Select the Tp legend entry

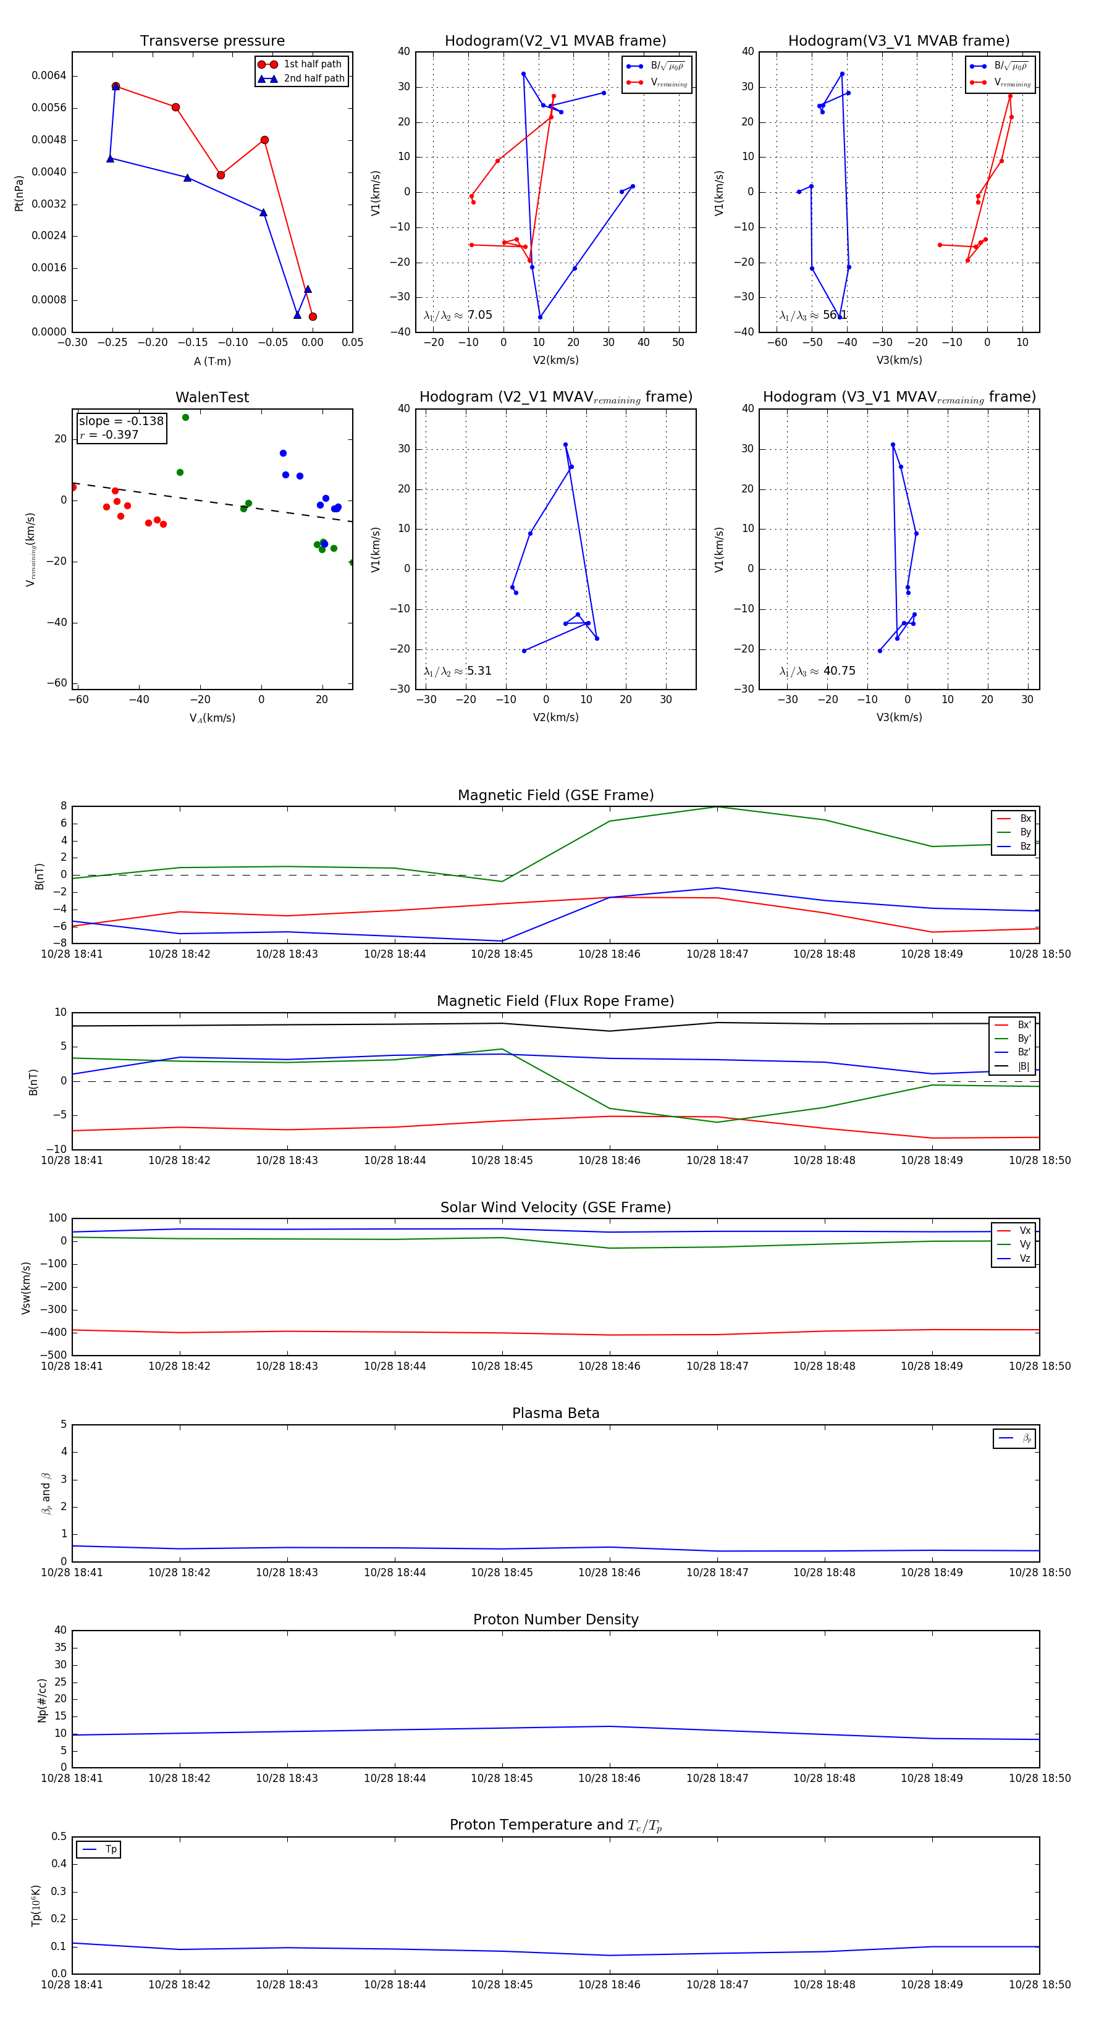(x=99, y=1850)
